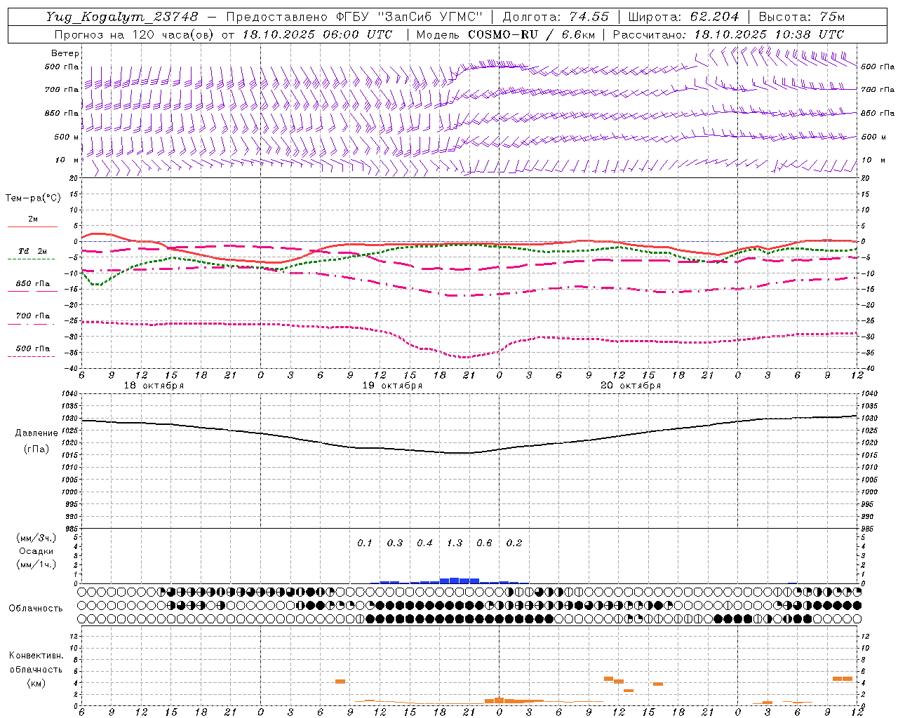Click the dashed line sample under Td 2м legend
The height and width of the screenshot is (718, 898).
tap(31, 259)
